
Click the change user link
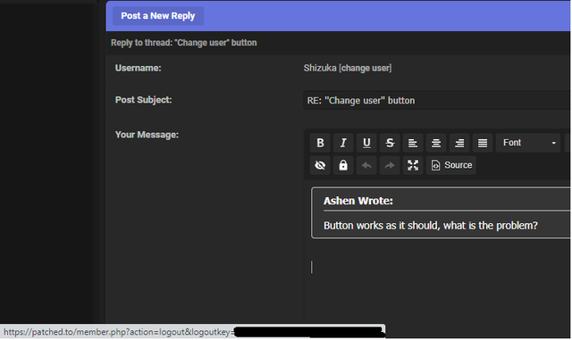click(366, 68)
